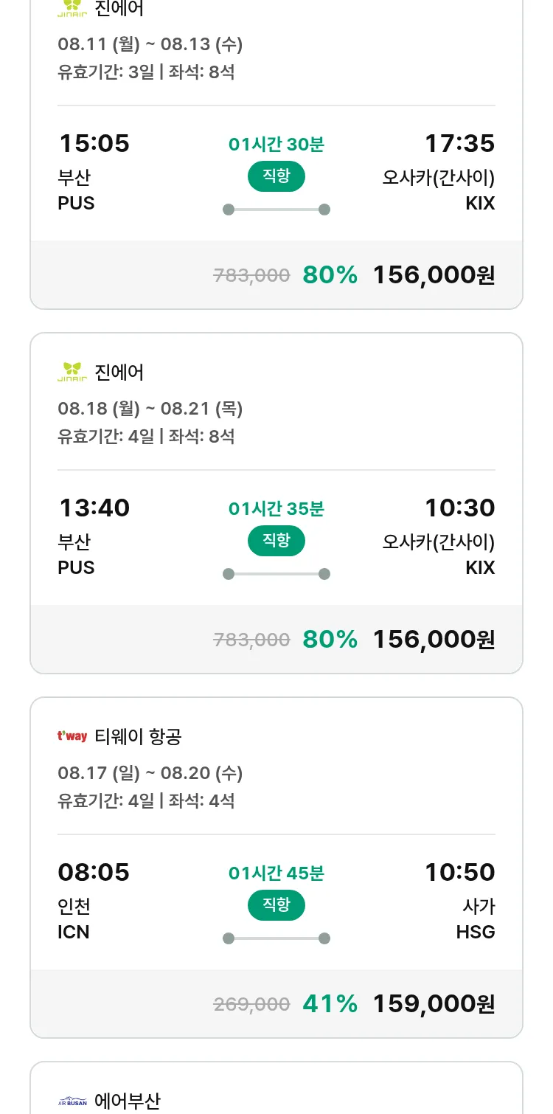Tap the 80% discount on the 13:40 flight
This screenshot has height=1114, width=553.
click(x=330, y=640)
